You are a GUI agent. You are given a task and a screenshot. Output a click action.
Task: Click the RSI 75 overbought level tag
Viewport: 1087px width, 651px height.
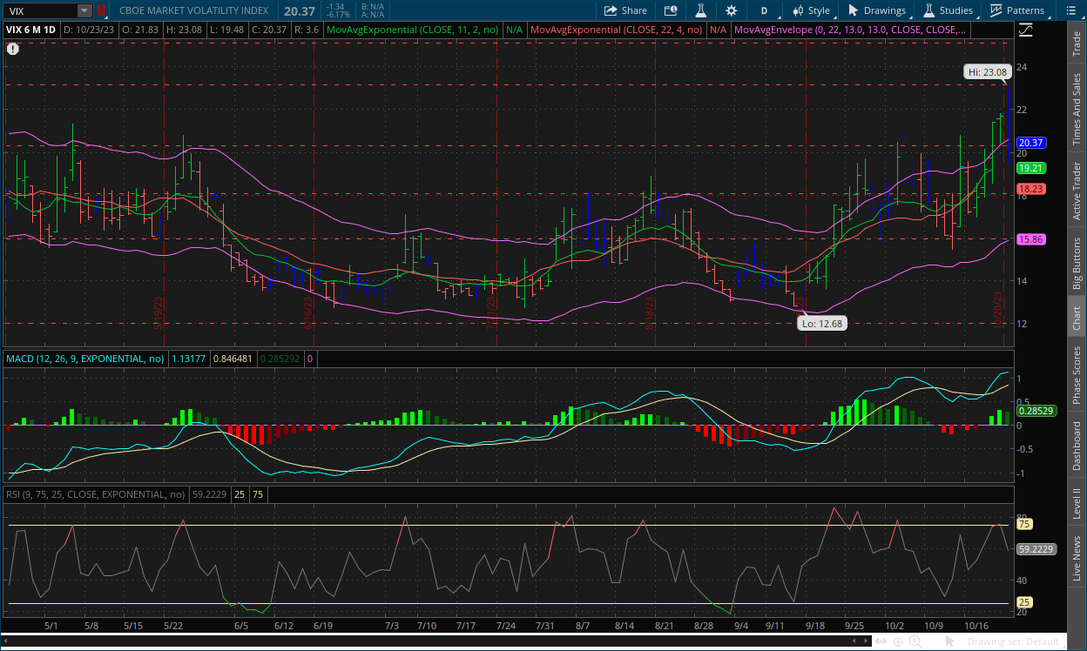click(1025, 524)
